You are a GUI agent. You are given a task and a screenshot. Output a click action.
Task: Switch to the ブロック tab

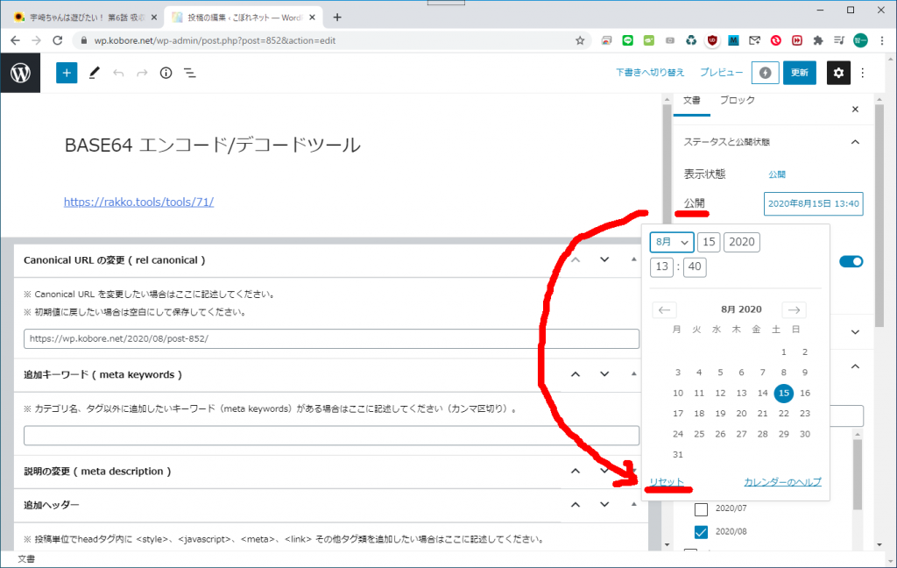point(737,101)
